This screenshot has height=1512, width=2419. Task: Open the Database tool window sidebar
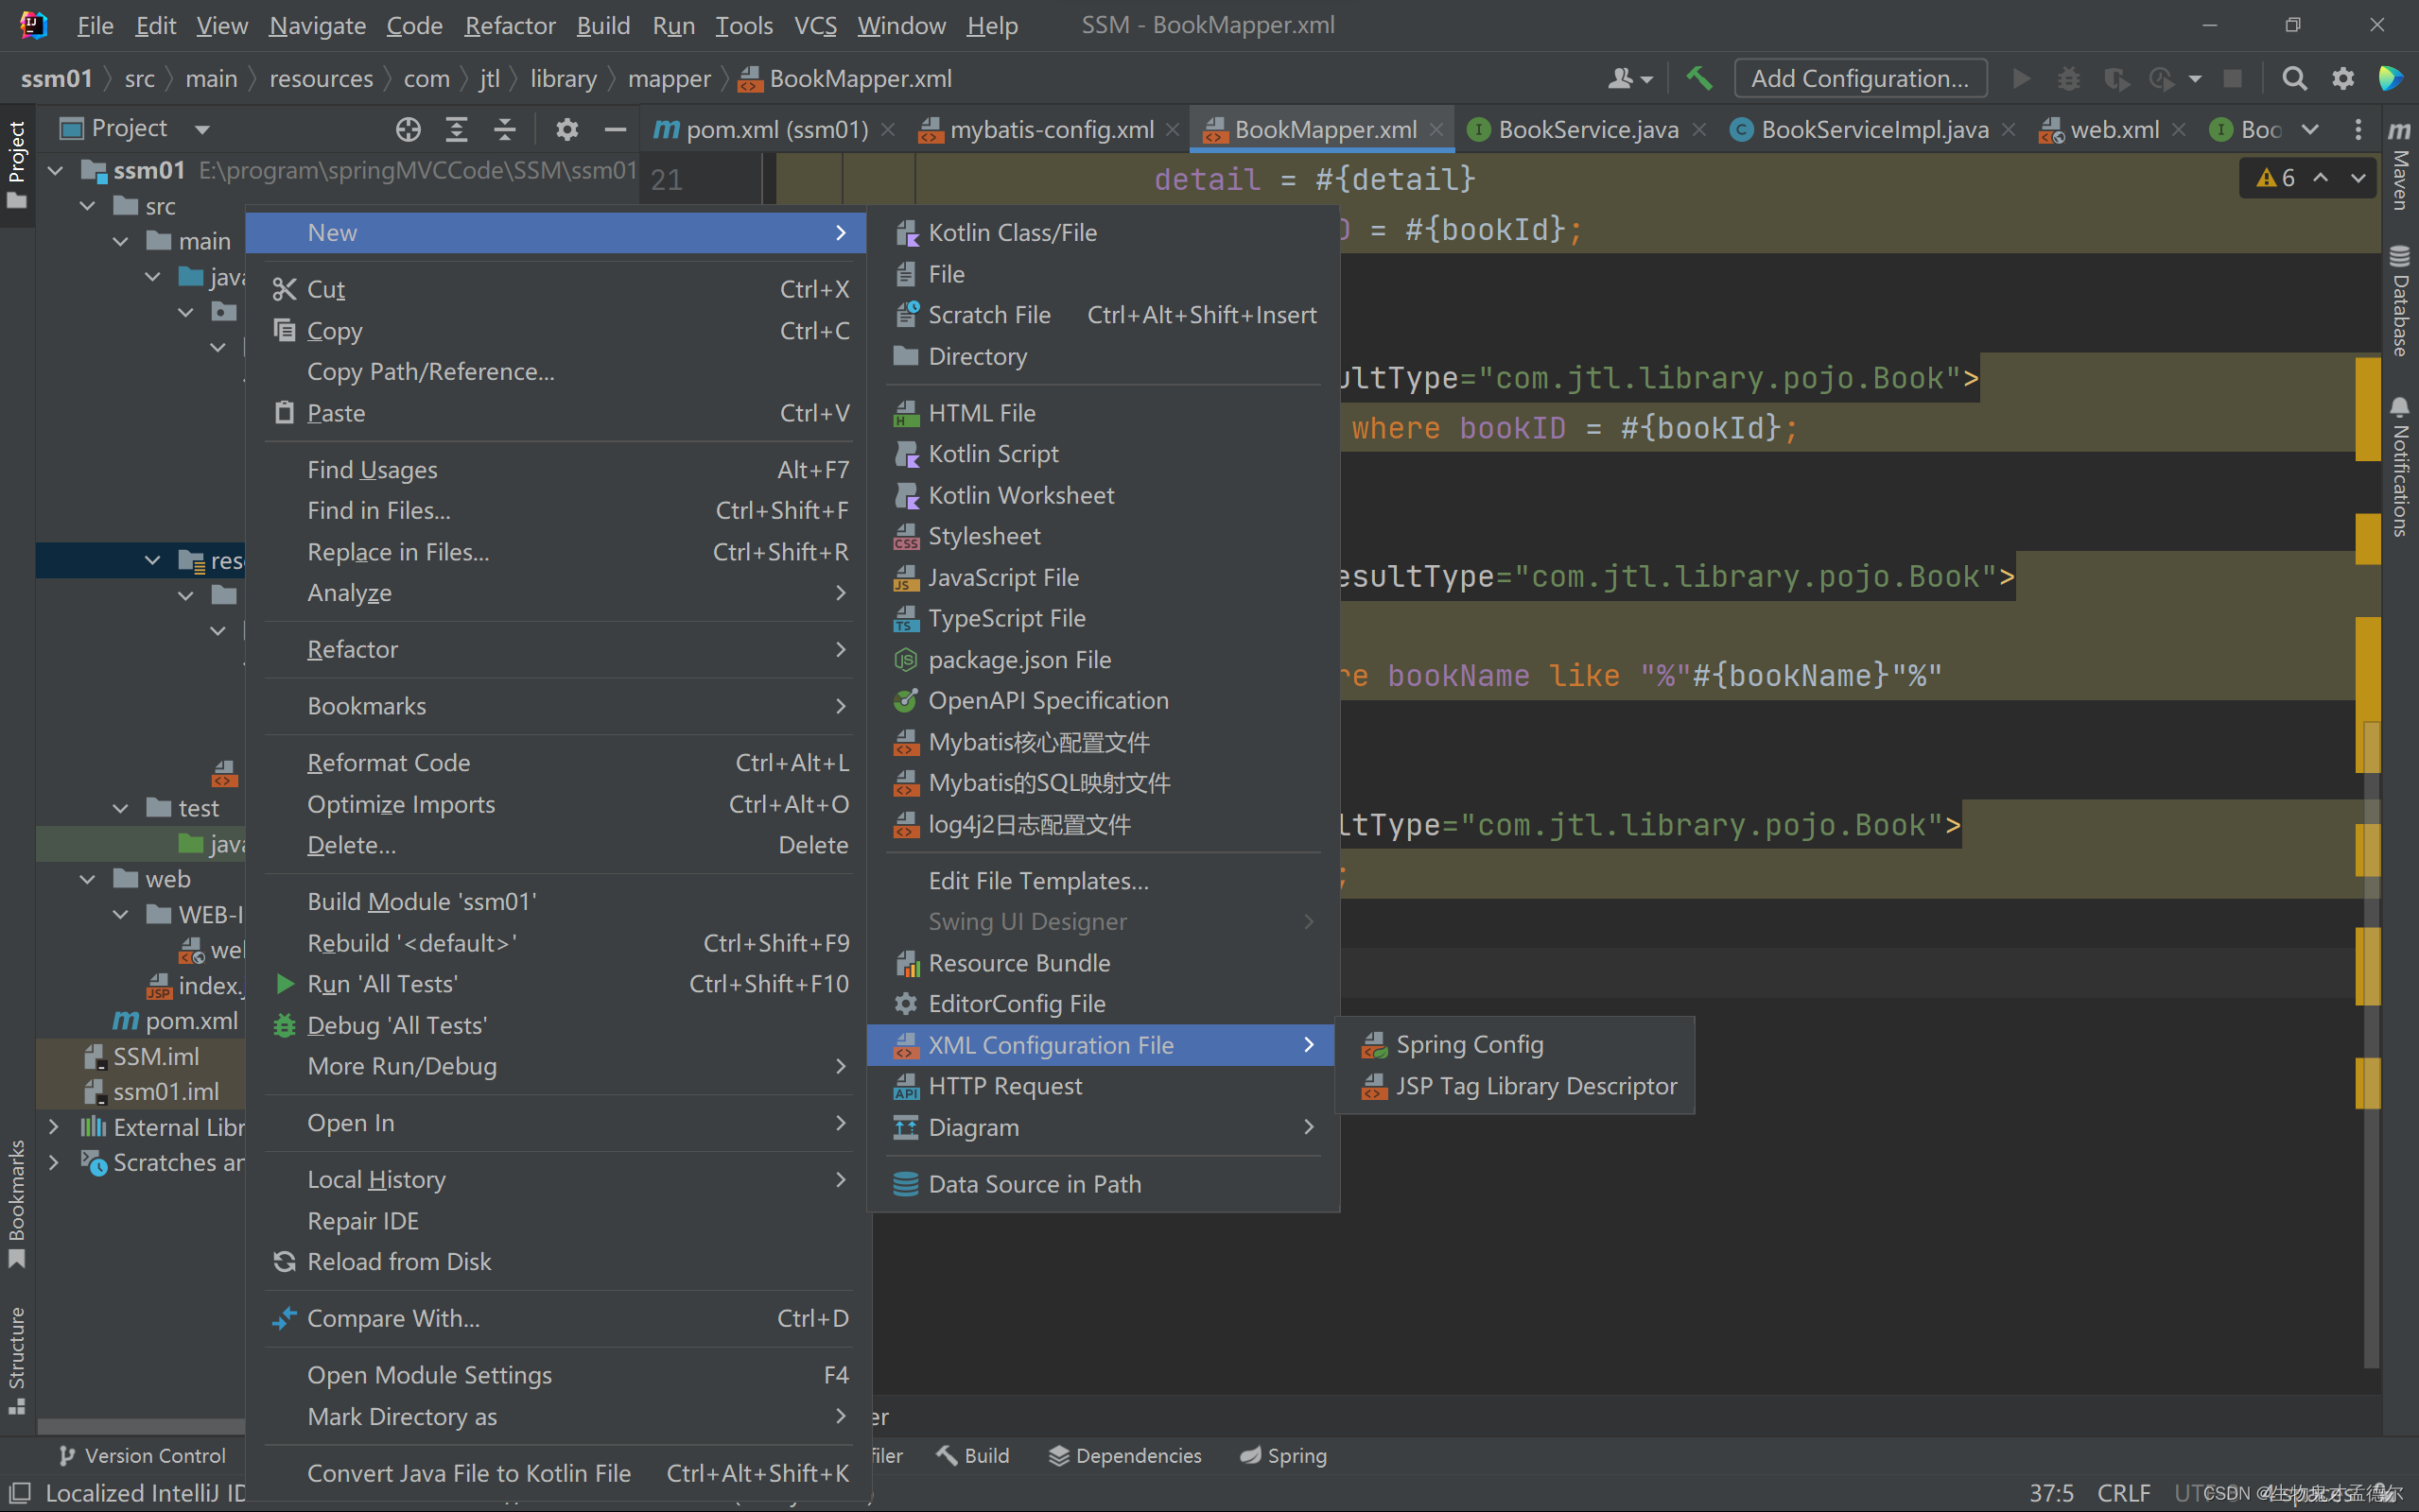click(x=2399, y=300)
